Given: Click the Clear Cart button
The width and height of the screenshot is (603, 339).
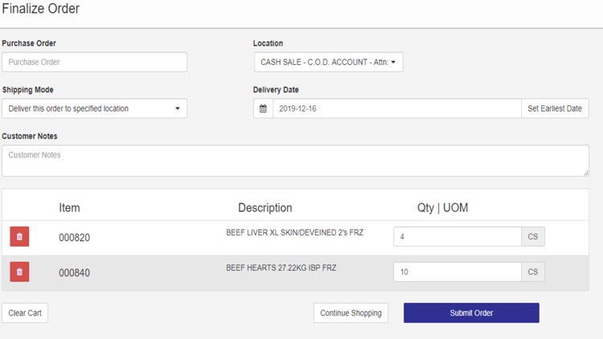Looking at the screenshot, I should (x=25, y=312).
